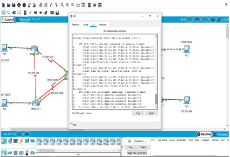Open the Attributes tab in ISP window
Image resolution: width=230 pixels, height=157 pixels.
tap(102, 25)
